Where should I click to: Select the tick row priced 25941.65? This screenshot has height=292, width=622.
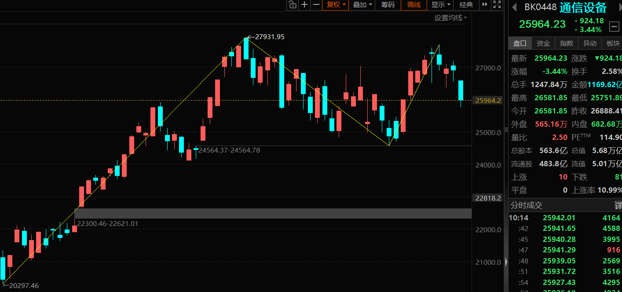click(565, 228)
